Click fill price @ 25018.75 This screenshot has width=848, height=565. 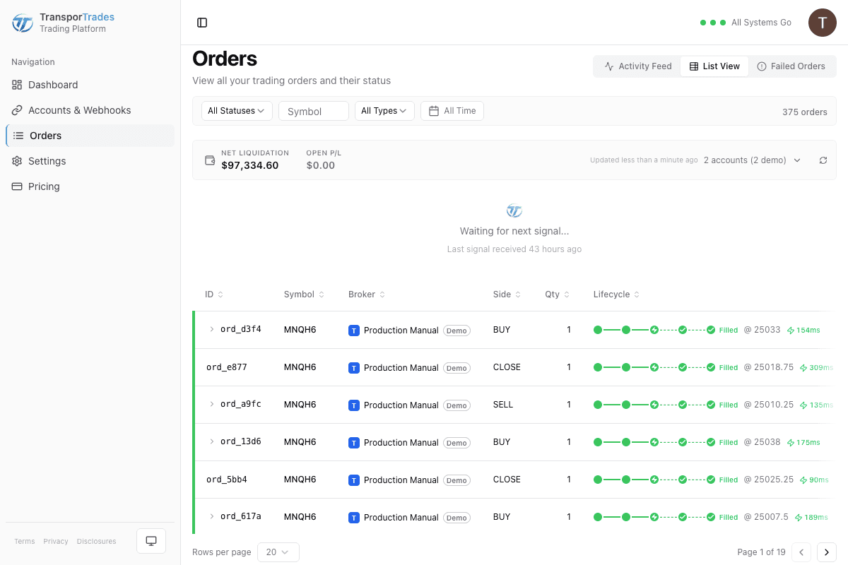pyautogui.click(x=769, y=367)
